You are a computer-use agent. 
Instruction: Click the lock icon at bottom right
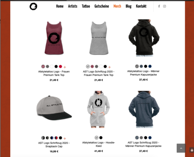point(192,150)
